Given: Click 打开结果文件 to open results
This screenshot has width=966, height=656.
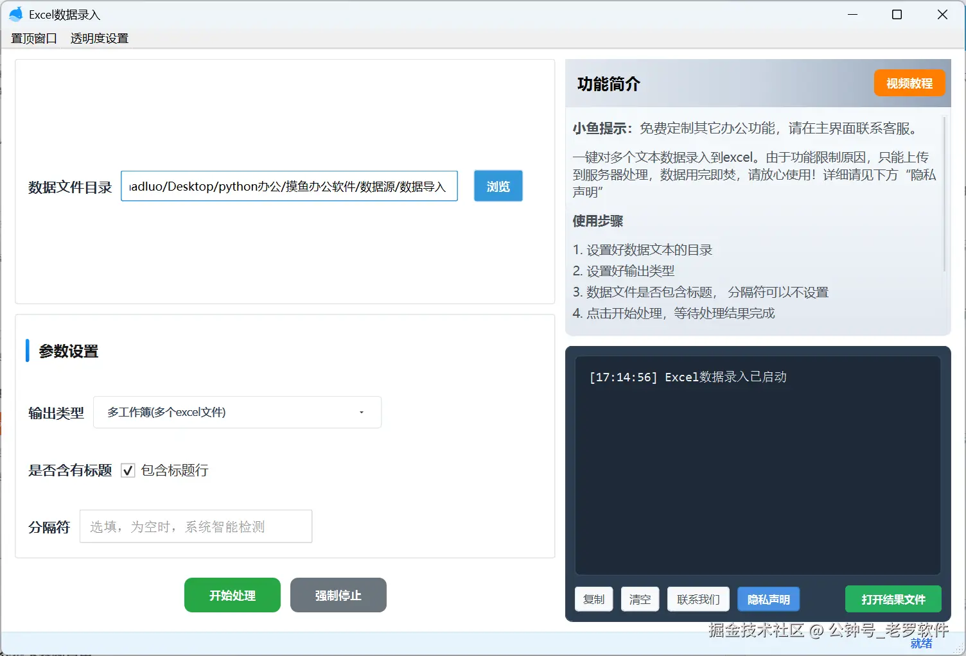Looking at the screenshot, I should click(x=893, y=600).
